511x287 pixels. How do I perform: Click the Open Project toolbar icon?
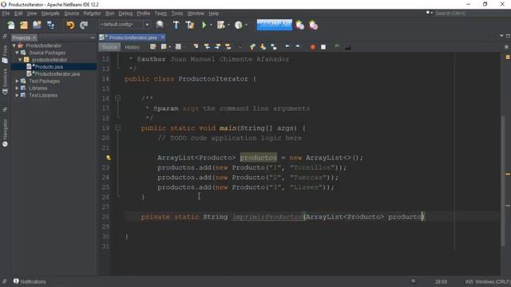tap(38, 25)
